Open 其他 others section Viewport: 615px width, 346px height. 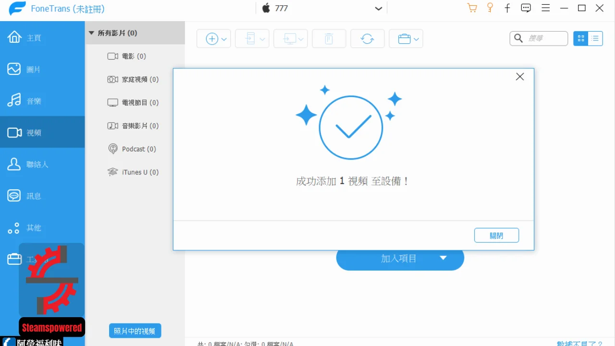[x=42, y=227]
